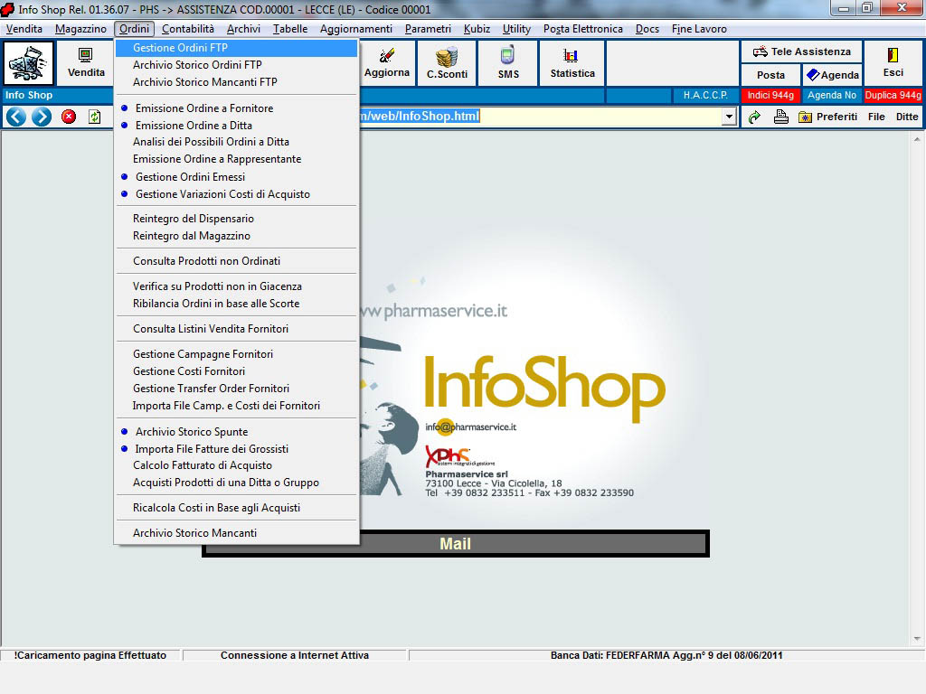
Task: Choose Emissione Ordine a Fornitore
Action: coord(203,108)
